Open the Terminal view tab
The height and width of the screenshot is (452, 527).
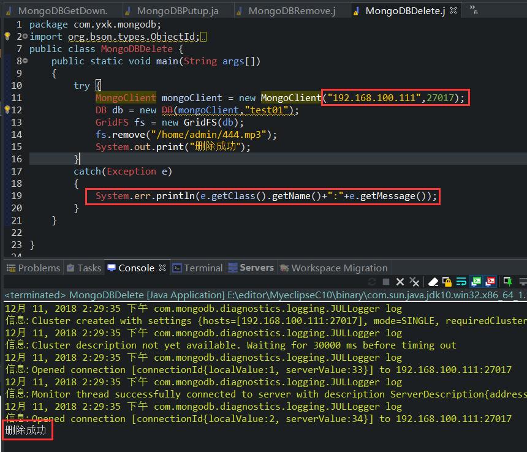coord(197,268)
